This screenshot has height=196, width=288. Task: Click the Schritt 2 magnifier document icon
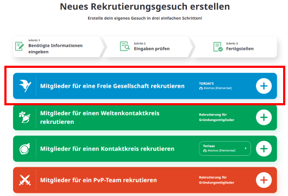[125, 46]
